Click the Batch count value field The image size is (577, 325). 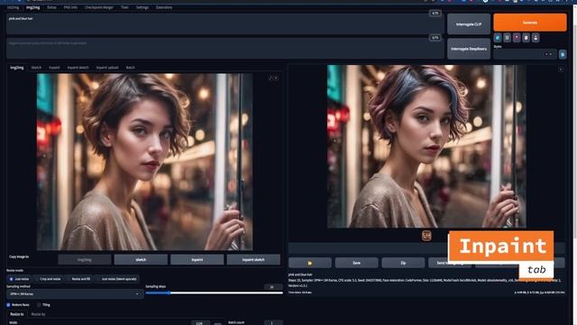click(x=272, y=323)
